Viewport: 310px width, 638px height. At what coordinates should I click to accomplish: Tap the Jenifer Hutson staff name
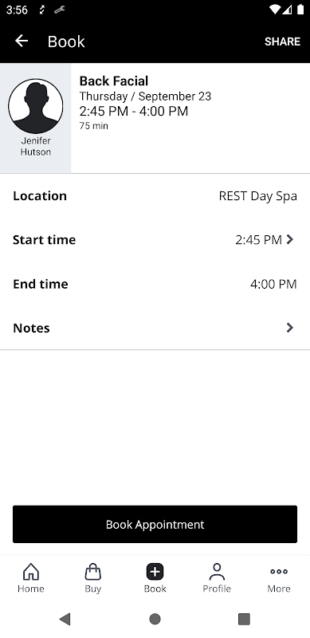[36, 147]
